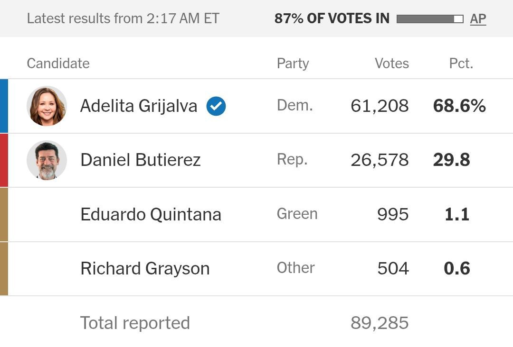The height and width of the screenshot is (347, 513).
Task: Select the Richard Grayson candidate name
Action: pyautogui.click(x=145, y=269)
